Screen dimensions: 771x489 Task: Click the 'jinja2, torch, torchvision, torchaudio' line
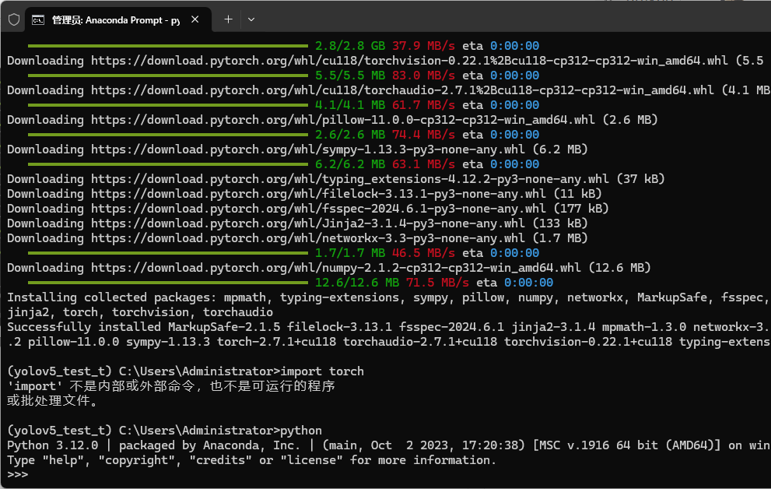[140, 312]
